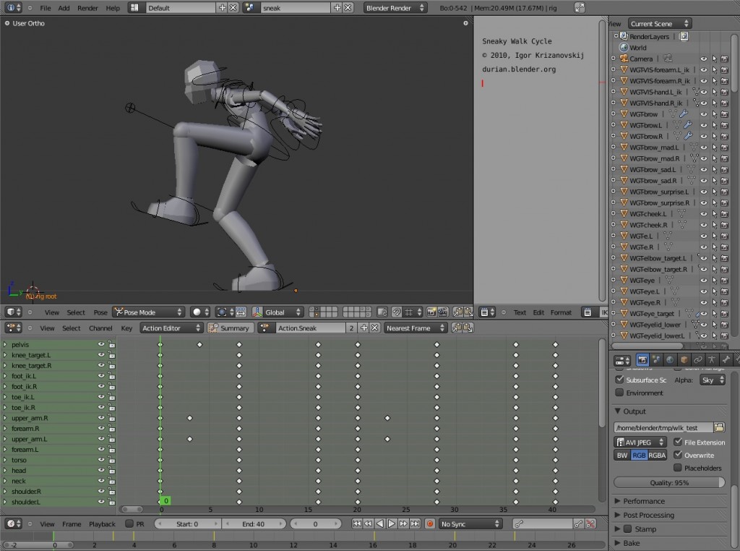
Task: Open the World properties tab icon
Action: (x=670, y=359)
